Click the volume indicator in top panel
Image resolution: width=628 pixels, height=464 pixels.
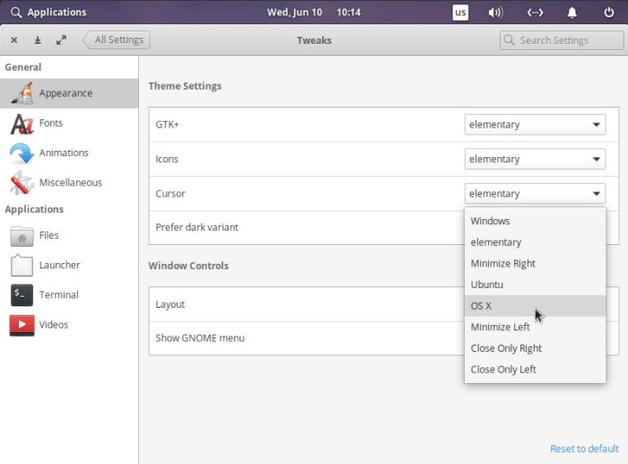(x=495, y=13)
